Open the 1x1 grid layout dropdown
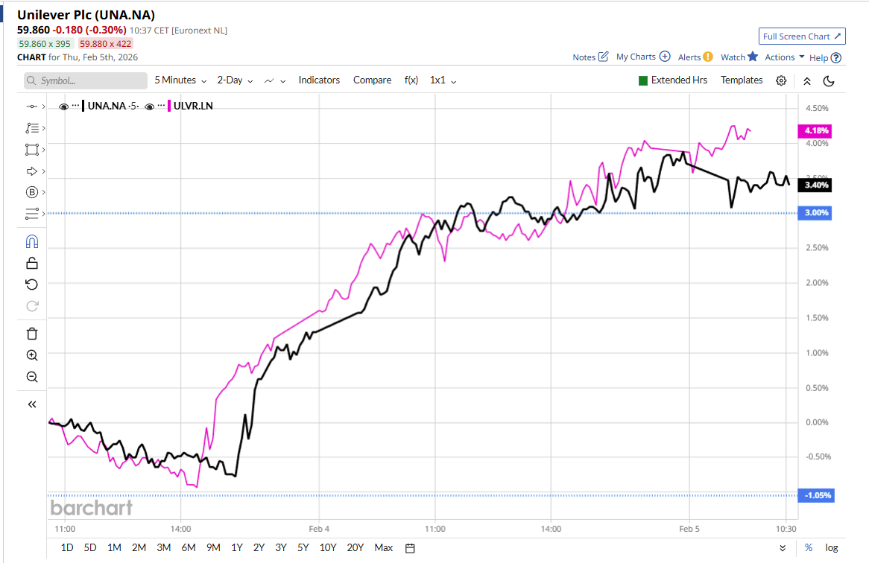 tap(443, 80)
